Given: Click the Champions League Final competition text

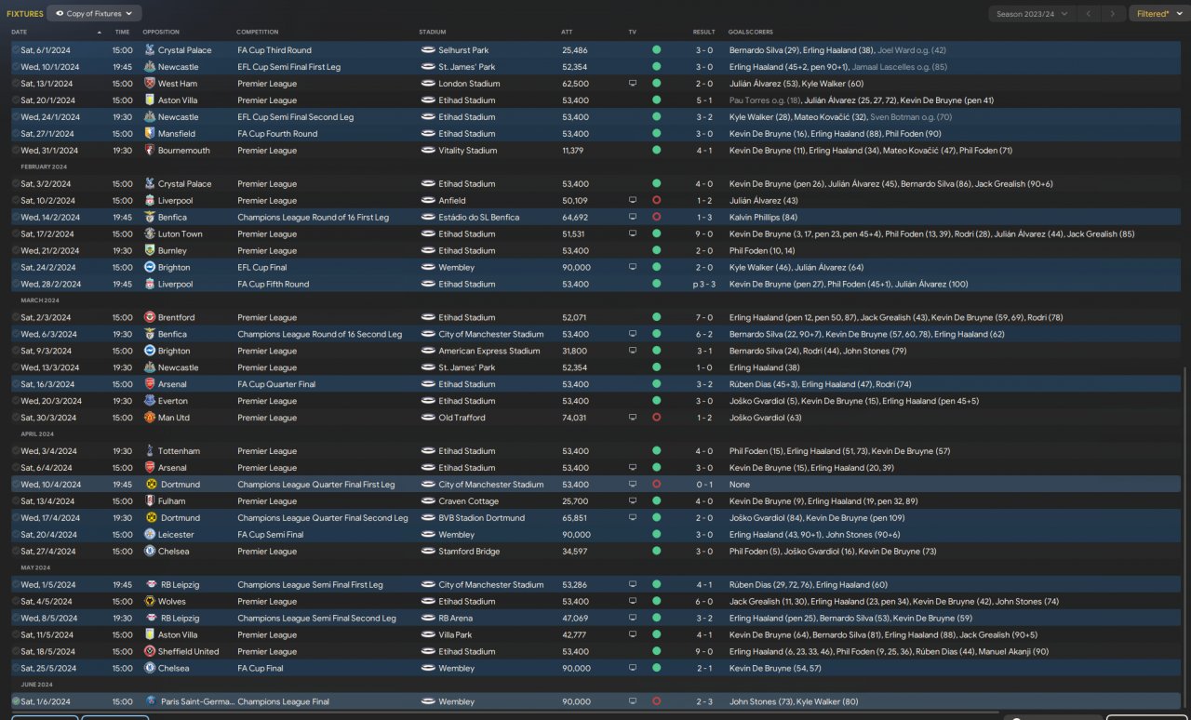Looking at the screenshot, I should click(283, 701).
